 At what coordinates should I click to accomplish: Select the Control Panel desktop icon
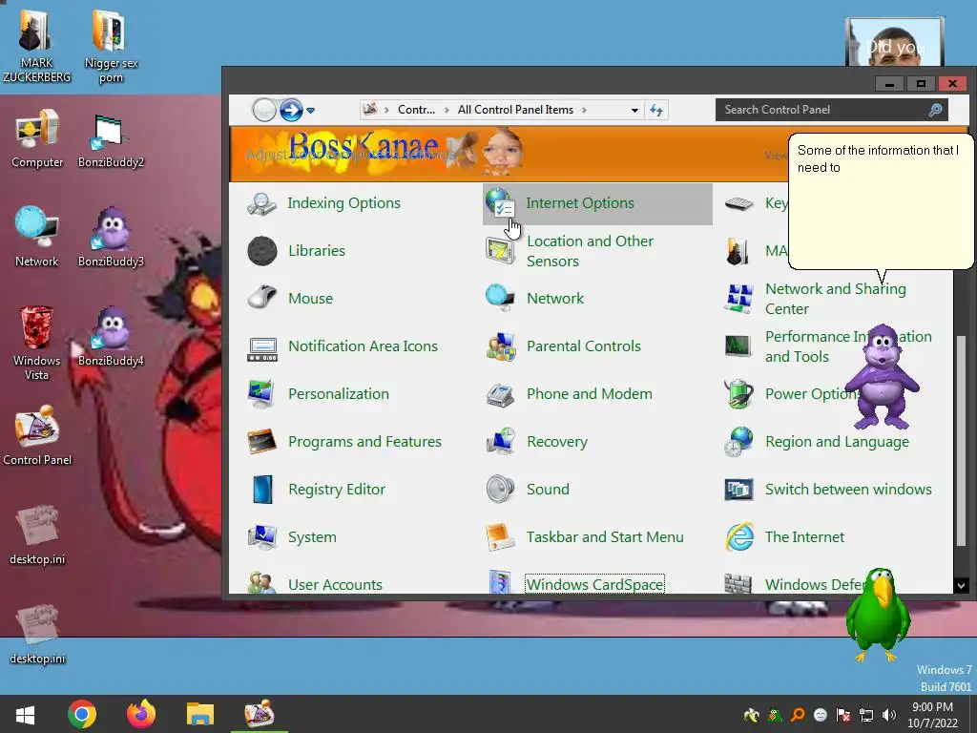[x=37, y=436]
